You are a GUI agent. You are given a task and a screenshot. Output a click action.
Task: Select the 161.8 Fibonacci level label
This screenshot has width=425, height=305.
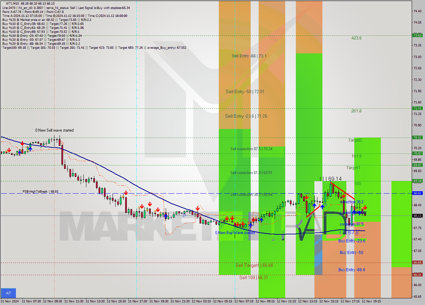[x=356, y=156]
